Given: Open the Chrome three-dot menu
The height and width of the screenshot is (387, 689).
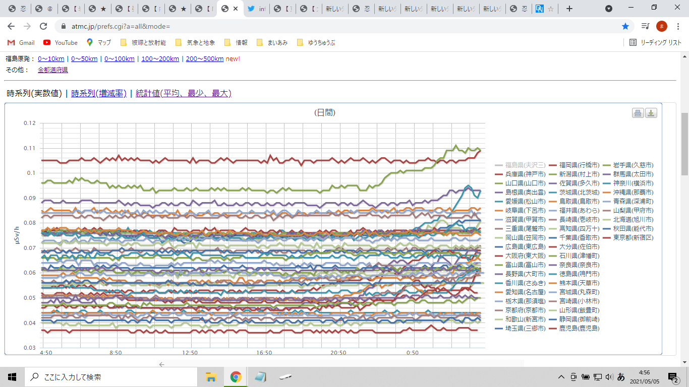Looking at the screenshot, I should pos(677,26).
